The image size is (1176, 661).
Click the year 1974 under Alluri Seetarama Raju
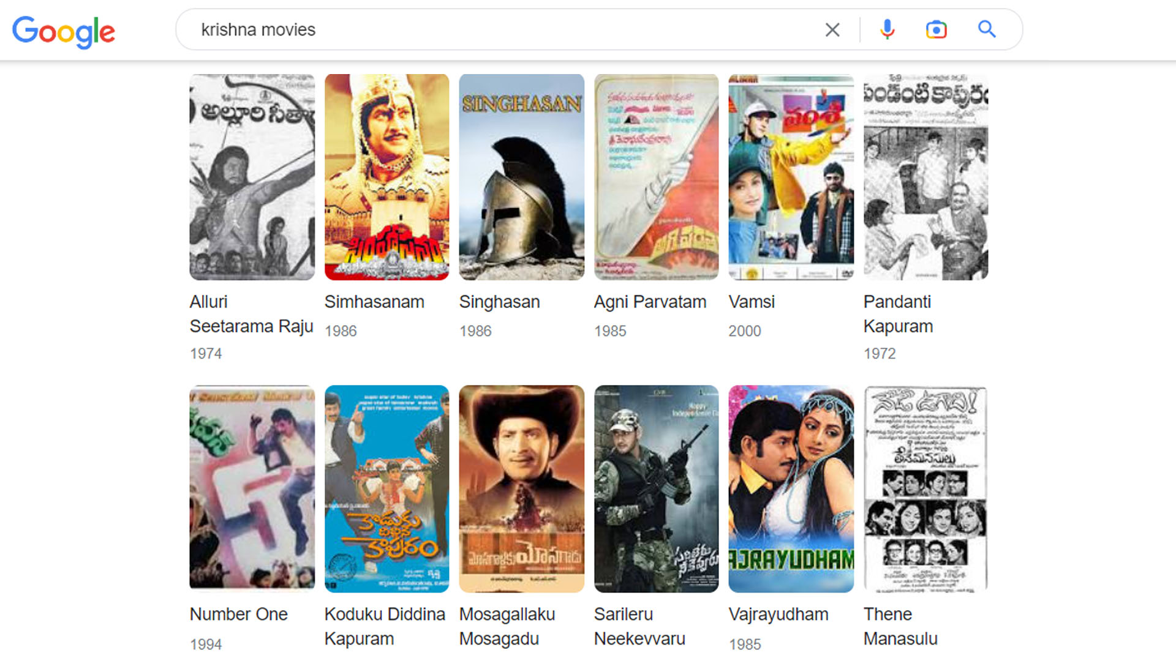[206, 354]
